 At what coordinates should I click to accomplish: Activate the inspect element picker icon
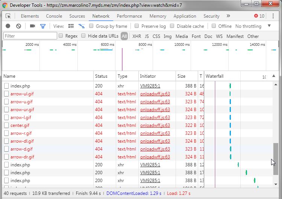click(x=8, y=16)
